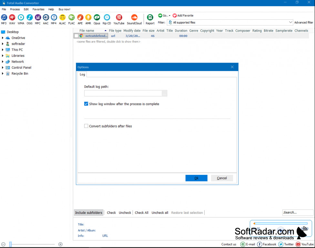The height and width of the screenshot is (248, 315).
Task: Pick the WMA converter icon
Action: point(21,17)
